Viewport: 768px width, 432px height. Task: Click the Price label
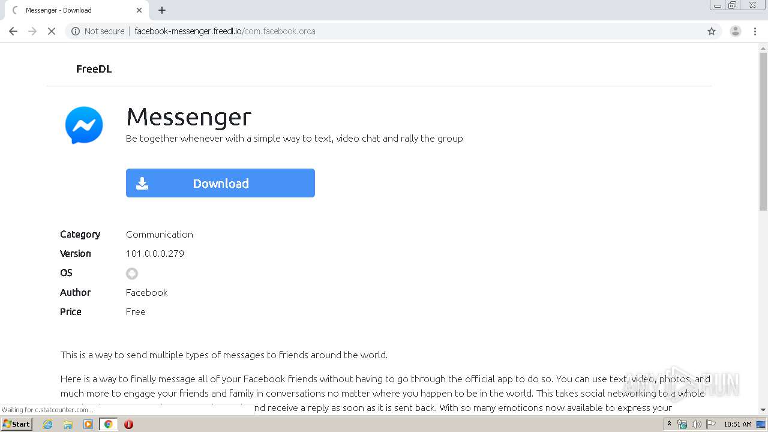coord(71,311)
